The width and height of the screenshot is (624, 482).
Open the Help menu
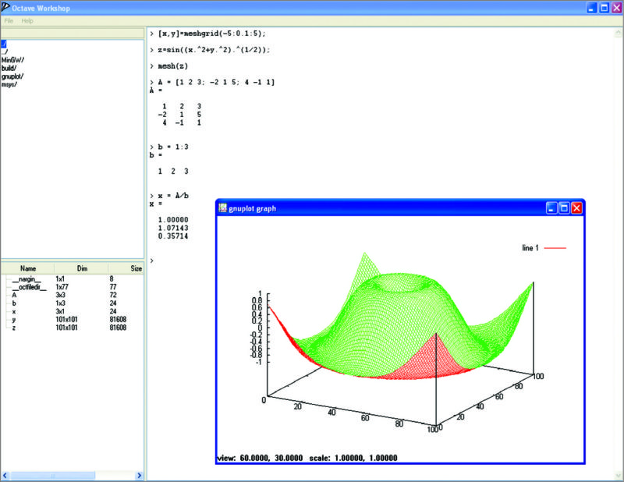tap(27, 20)
